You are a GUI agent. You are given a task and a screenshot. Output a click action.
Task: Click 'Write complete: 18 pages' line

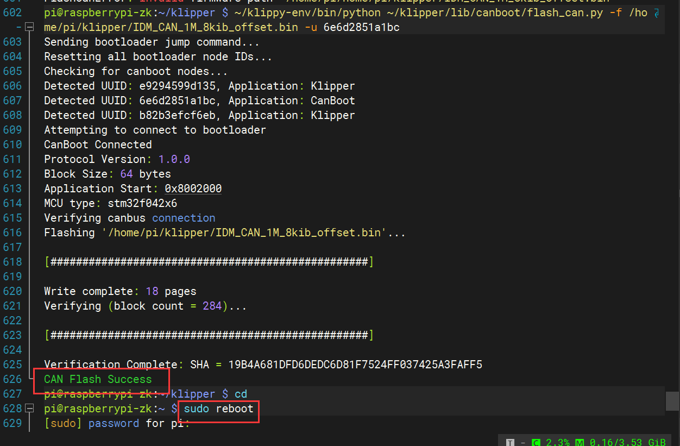(x=120, y=291)
